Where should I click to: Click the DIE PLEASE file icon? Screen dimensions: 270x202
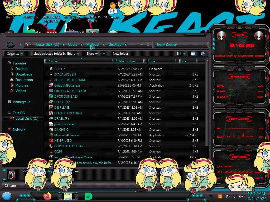click(51, 108)
